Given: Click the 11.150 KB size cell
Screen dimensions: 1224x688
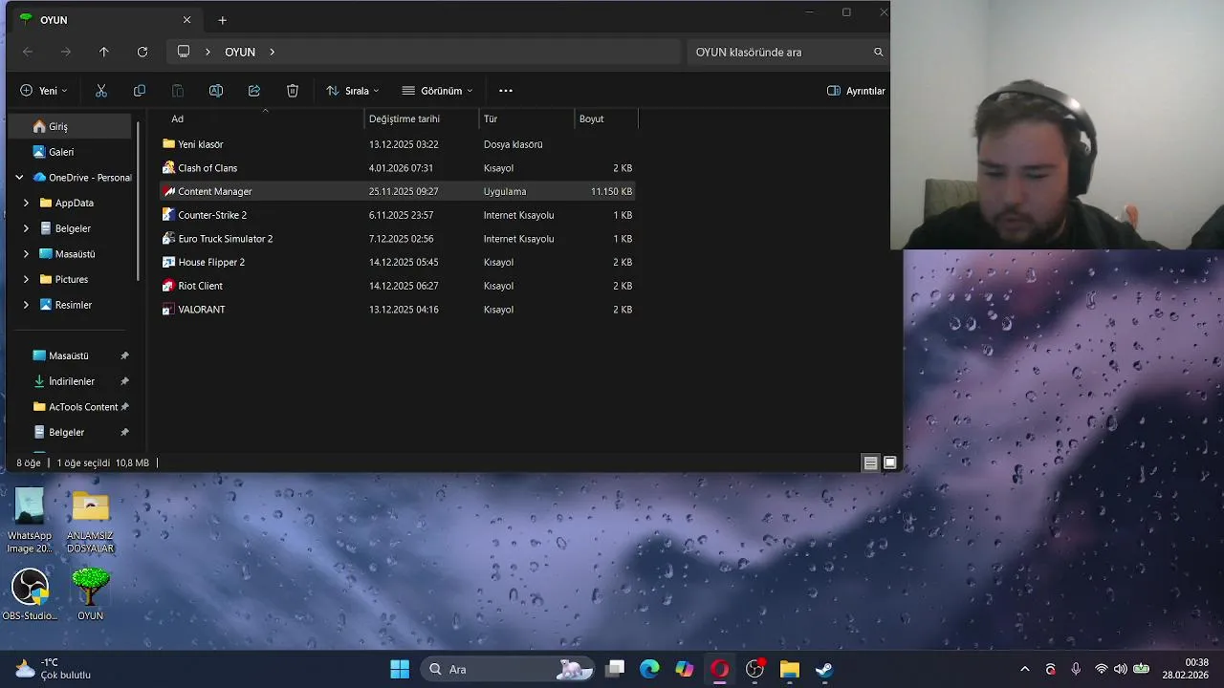Looking at the screenshot, I should coord(611,191).
